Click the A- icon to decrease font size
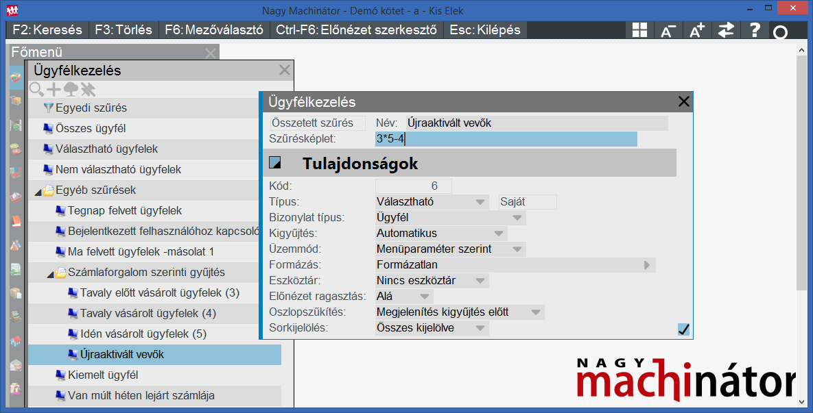 coord(668,29)
